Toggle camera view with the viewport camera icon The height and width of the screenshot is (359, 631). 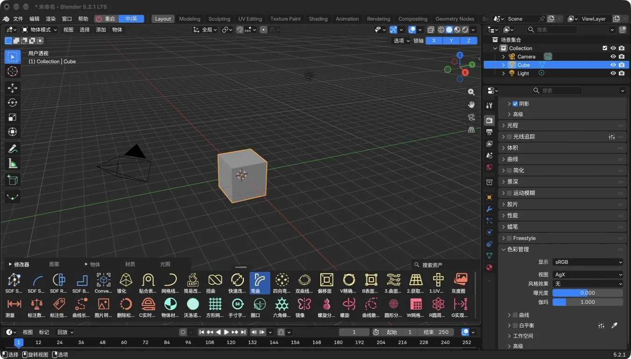(471, 117)
